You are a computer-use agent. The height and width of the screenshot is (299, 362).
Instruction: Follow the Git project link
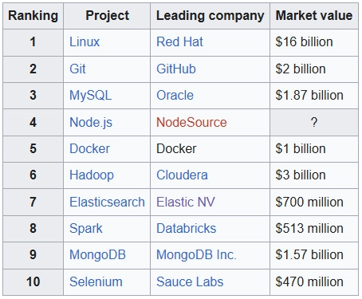click(x=77, y=69)
